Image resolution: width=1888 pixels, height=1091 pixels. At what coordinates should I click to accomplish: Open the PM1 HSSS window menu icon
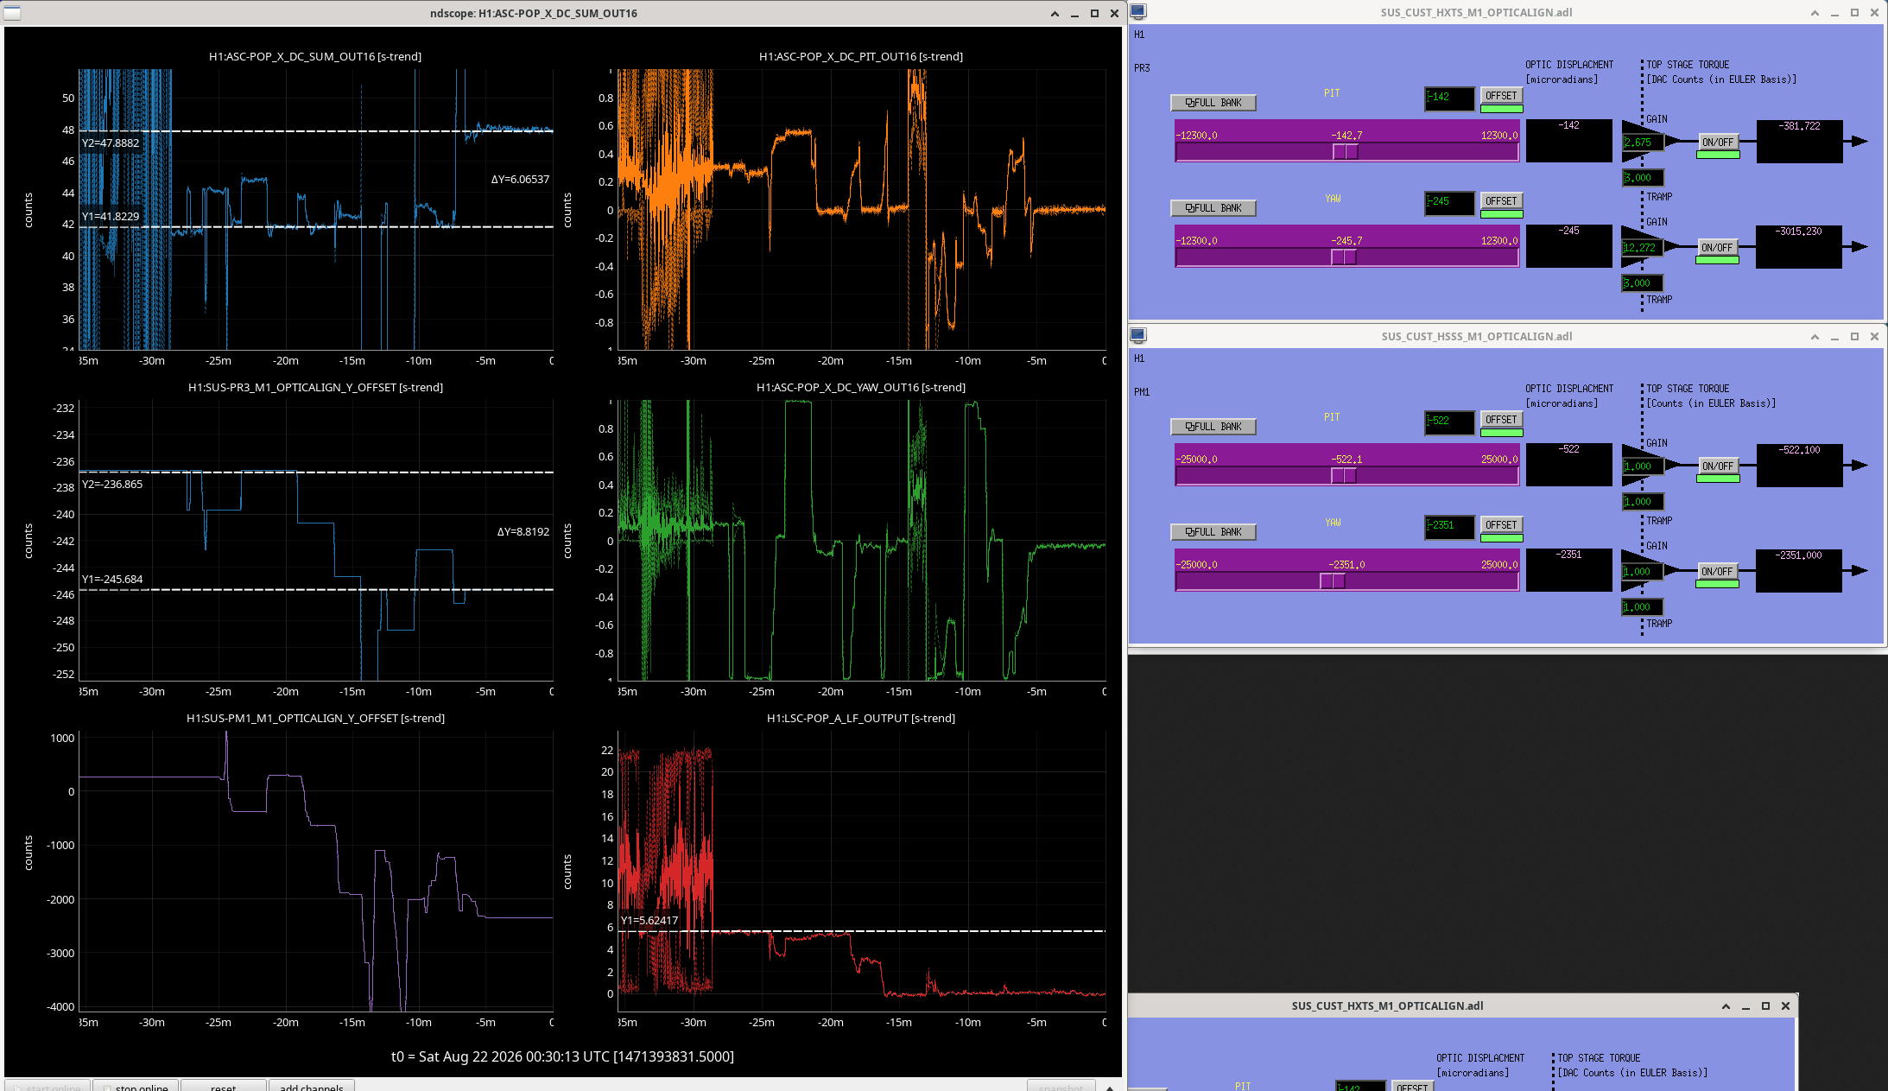1138,336
